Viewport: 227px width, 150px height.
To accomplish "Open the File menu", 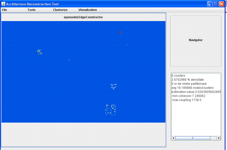I will click(x=5, y=10).
